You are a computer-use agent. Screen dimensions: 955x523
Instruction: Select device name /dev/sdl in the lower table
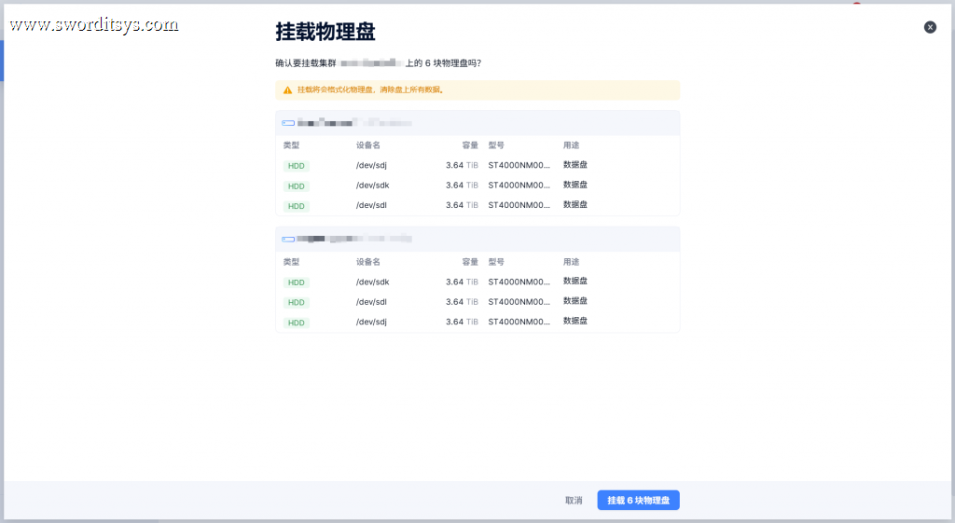[x=371, y=302]
